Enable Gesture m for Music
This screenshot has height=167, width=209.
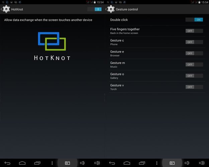194,64
